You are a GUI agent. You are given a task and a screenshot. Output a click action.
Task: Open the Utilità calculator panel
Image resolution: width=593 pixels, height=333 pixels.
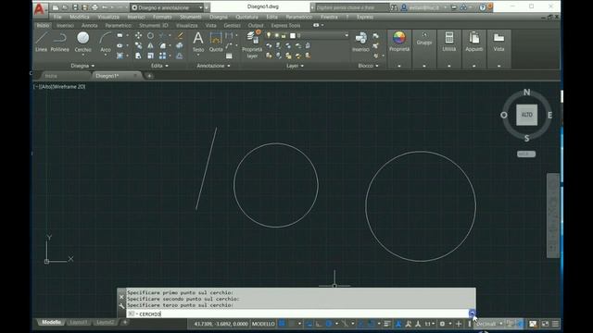pyautogui.click(x=449, y=42)
